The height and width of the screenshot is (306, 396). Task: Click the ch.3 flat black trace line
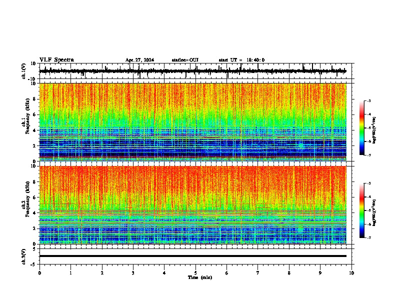[x=193, y=256]
